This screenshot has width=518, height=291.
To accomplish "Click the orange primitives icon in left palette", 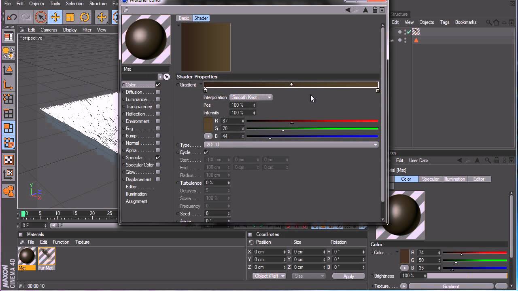I will click(x=8, y=191).
